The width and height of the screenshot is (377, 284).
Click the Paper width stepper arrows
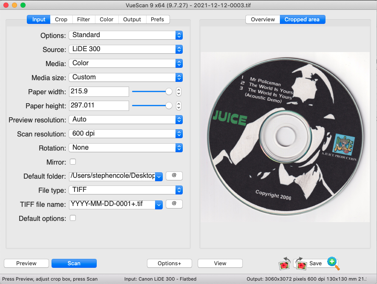click(178, 91)
